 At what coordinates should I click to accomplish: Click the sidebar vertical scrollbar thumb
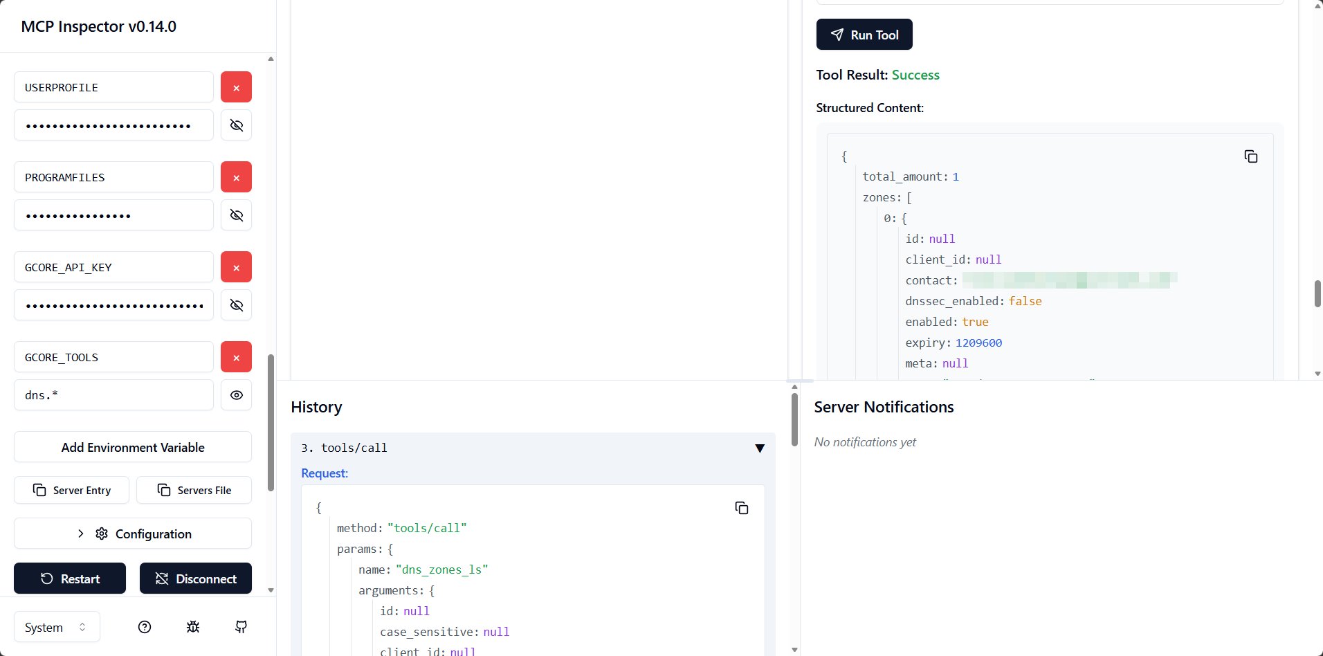[x=271, y=422]
